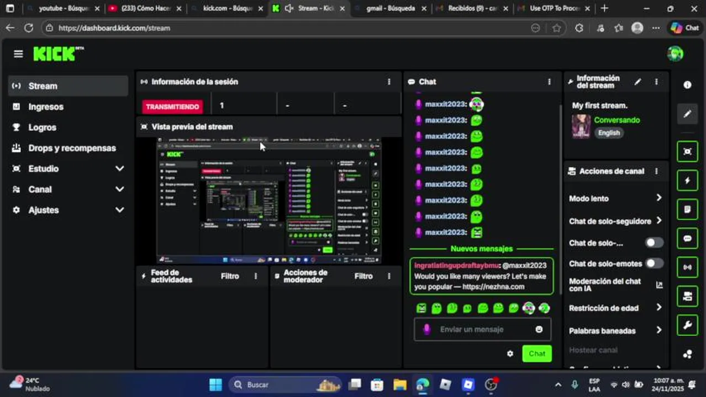Click the TRANSMITIENDO status badge
Viewport: 706px width, 397px height.
(172, 106)
